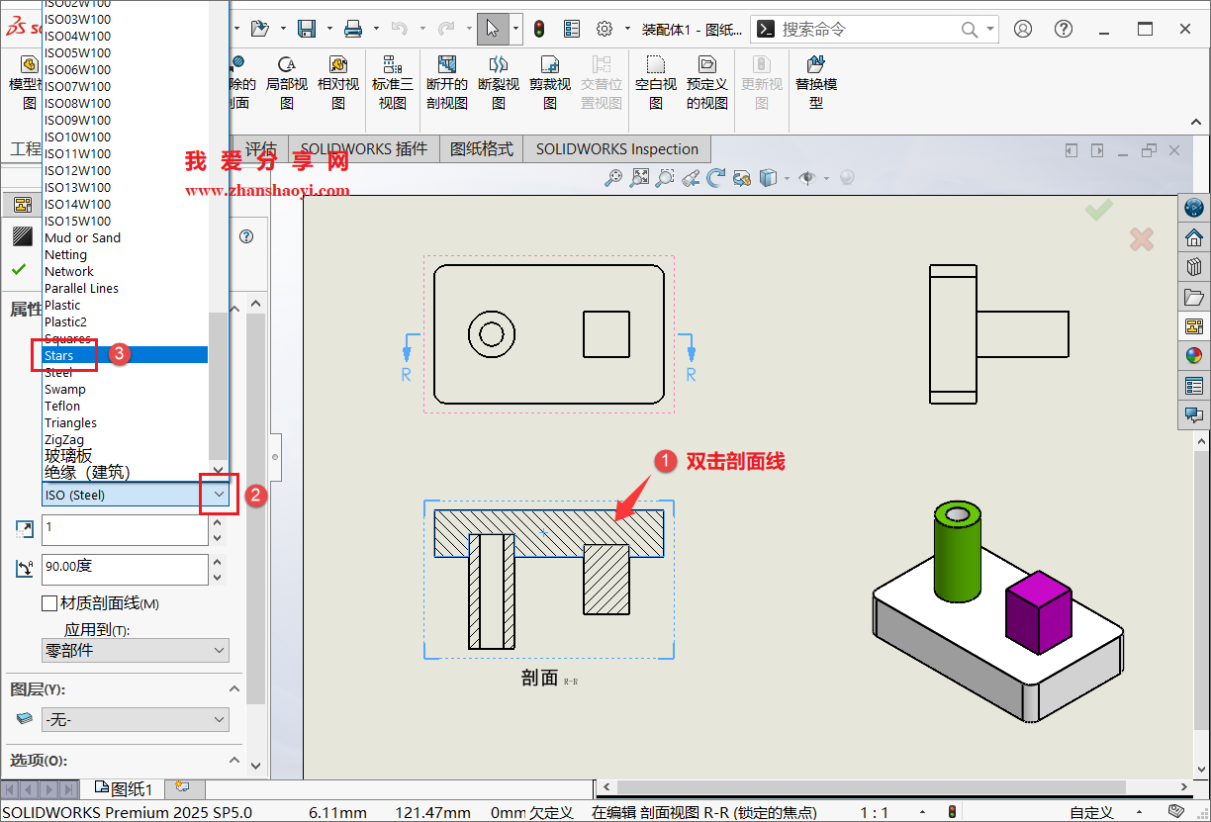The width and height of the screenshot is (1211, 822).
Task: Open SOLIDWORKS Resources globe in the task pane
Action: pyautogui.click(x=1194, y=208)
